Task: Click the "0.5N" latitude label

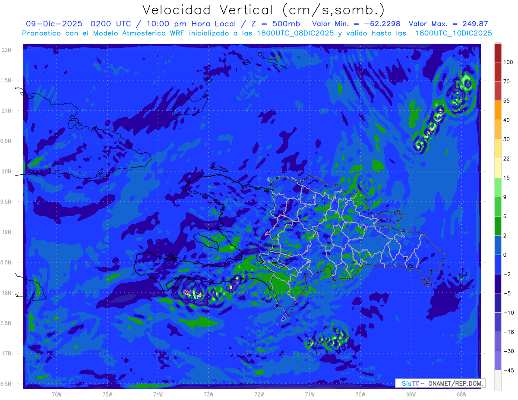Action: pyautogui.click(x=6, y=141)
